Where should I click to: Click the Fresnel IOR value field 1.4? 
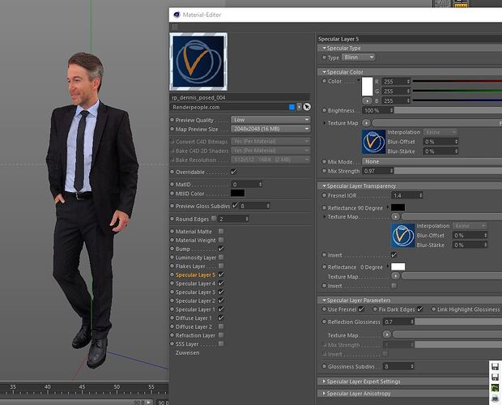[x=407, y=195]
